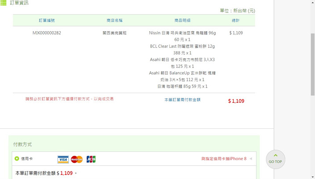Viewport: 315px width, 179px height.
Task: Click the GO TOP round button
Action: coord(275,159)
